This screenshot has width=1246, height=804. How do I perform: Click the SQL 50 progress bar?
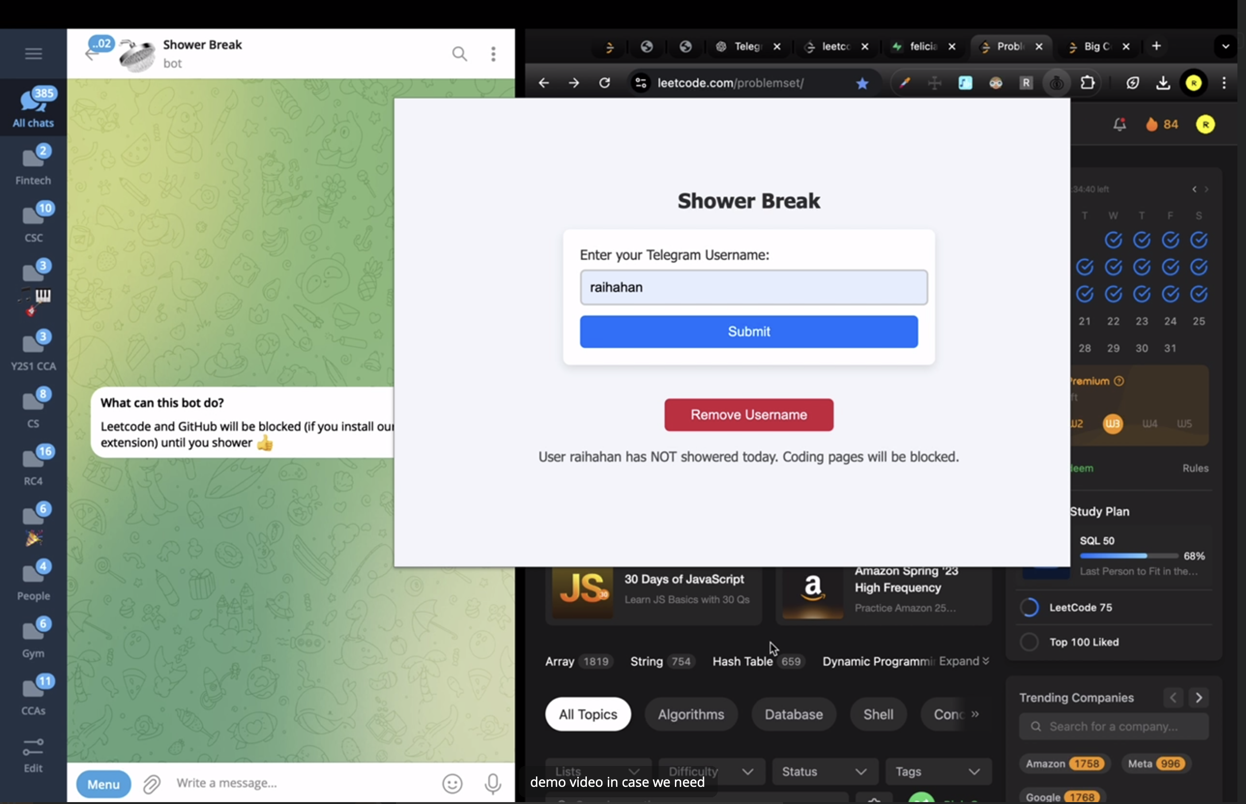coord(1128,556)
